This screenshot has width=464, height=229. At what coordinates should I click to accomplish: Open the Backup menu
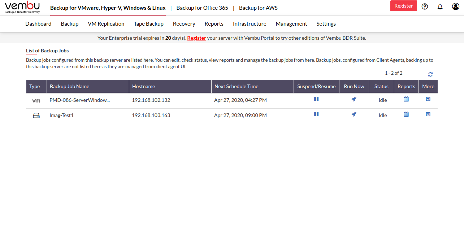click(x=70, y=23)
